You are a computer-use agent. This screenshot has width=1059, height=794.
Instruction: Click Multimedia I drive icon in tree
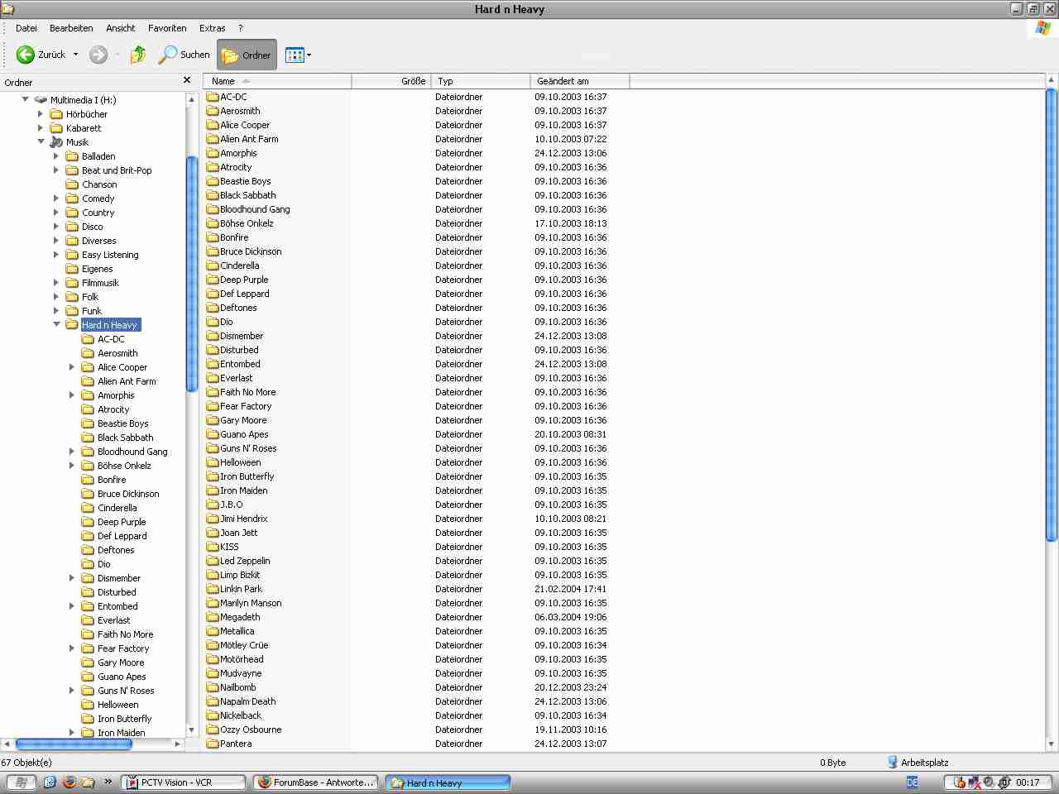click(41, 99)
